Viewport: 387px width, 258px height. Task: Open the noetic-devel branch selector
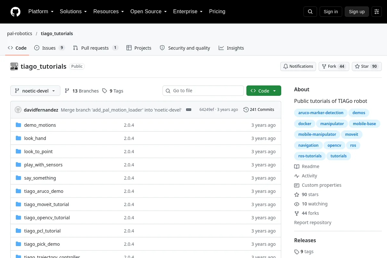(35, 91)
